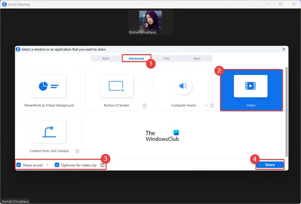
Task: Uncheck the Share sound checkbox
Action: click(18, 165)
